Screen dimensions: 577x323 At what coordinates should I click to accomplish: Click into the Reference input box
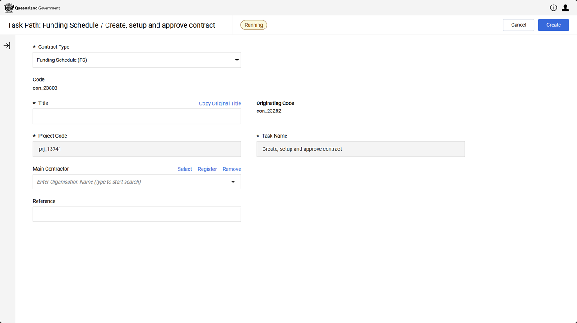137,214
